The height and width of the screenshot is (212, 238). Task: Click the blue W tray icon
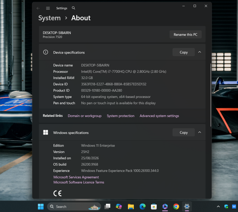(x=234, y=206)
